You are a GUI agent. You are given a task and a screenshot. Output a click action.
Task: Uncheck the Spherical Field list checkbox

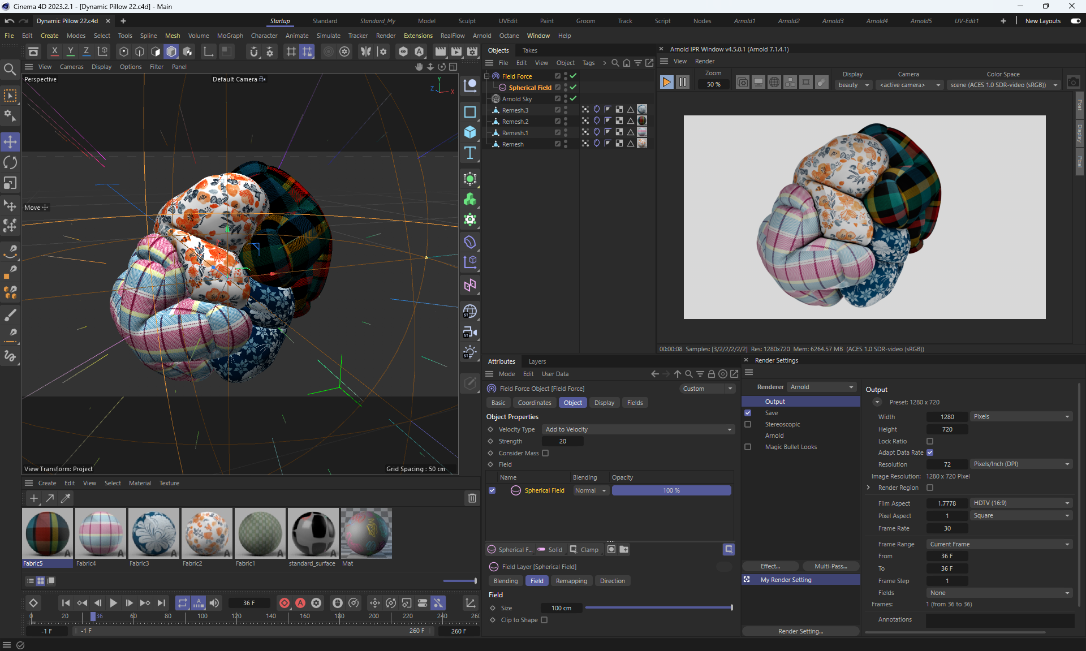point(492,490)
